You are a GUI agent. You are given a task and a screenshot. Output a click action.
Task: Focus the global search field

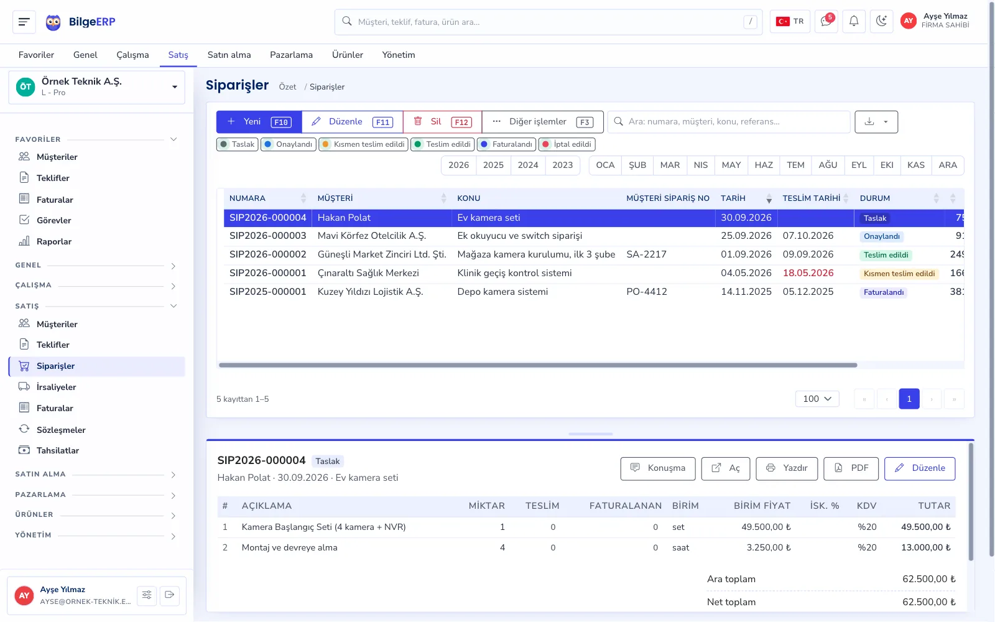[x=548, y=22]
